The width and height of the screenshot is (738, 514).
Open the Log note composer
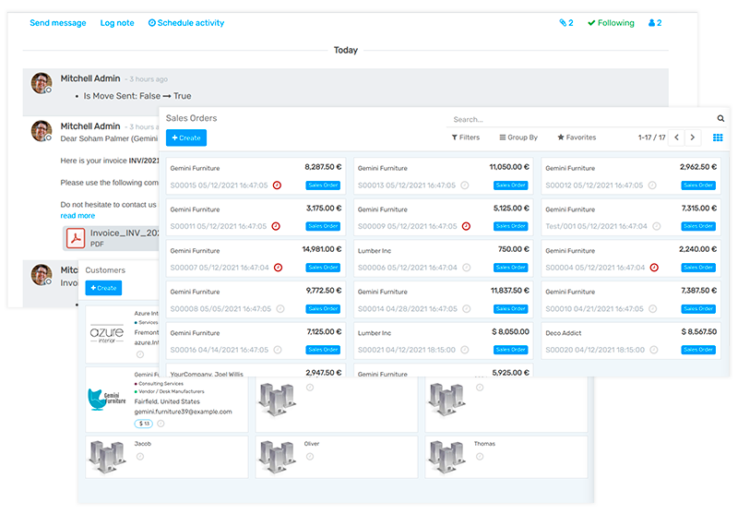coord(117,23)
